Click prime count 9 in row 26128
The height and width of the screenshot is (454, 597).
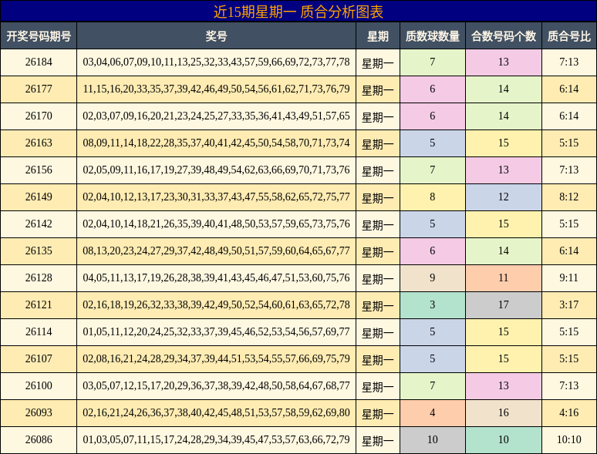click(x=433, y=278)
